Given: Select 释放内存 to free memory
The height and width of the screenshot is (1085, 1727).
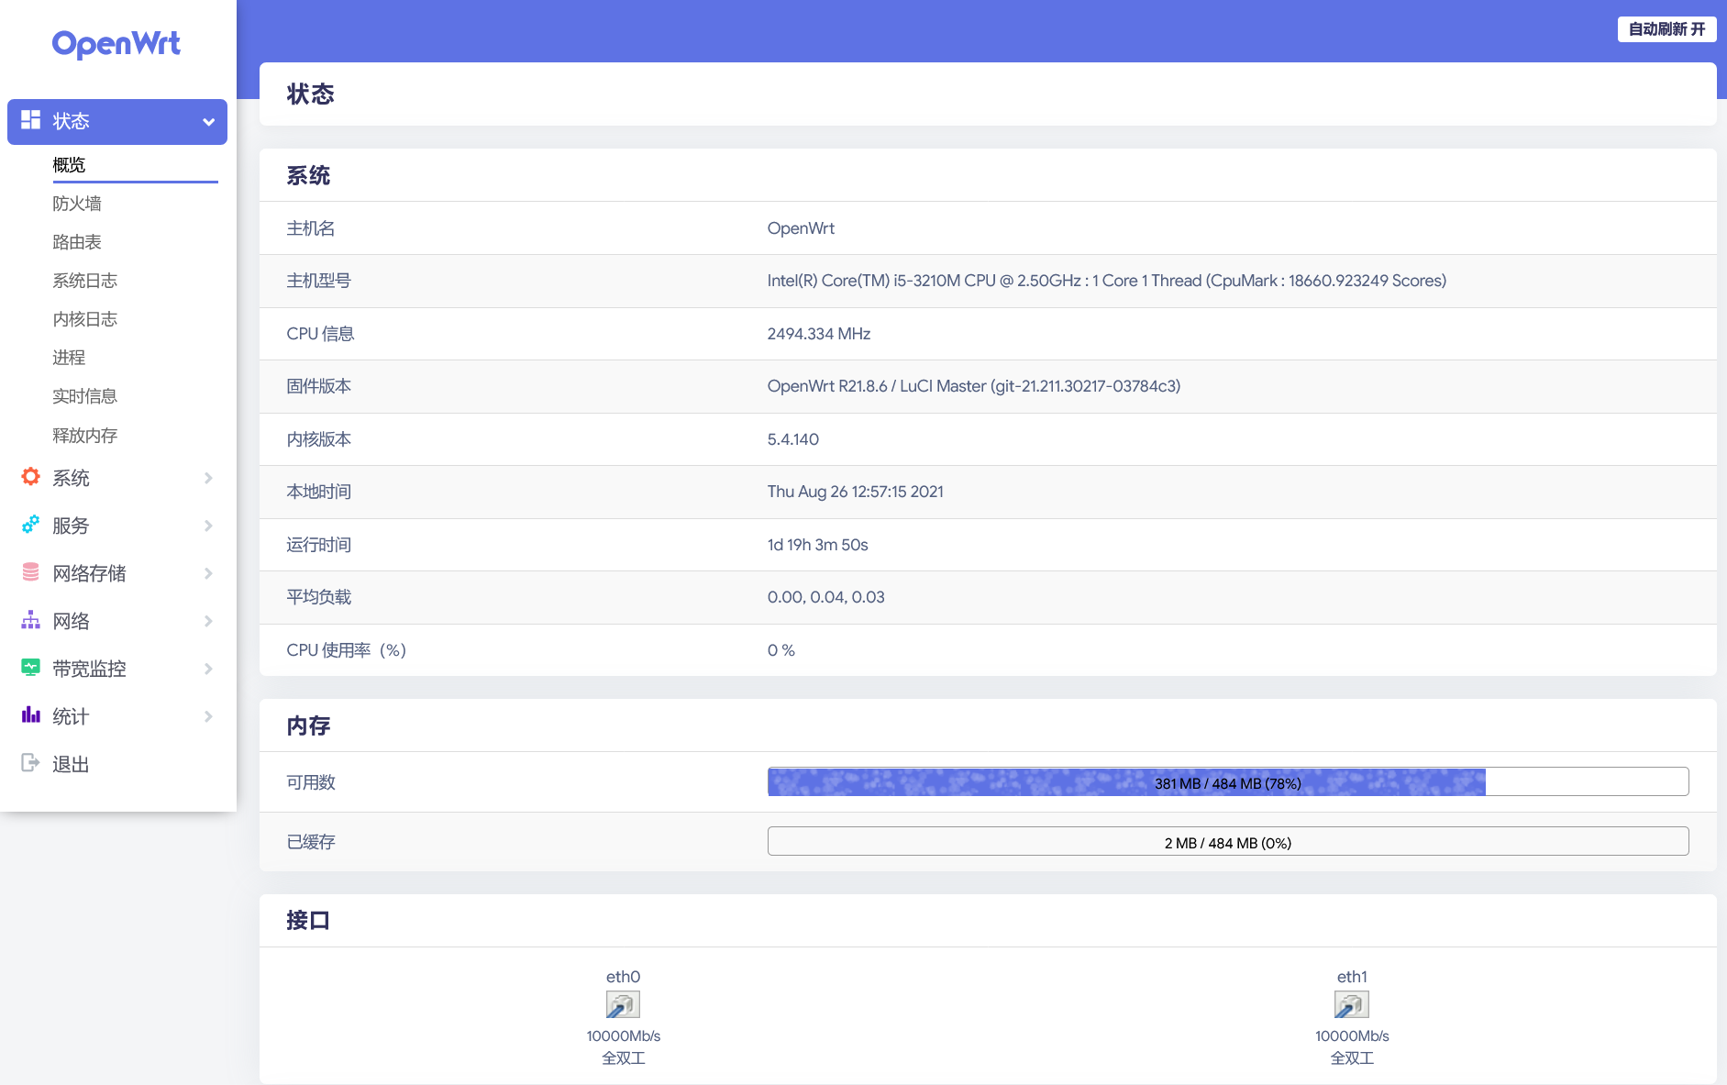Looking at the screenshot, I should click(85, 436).
